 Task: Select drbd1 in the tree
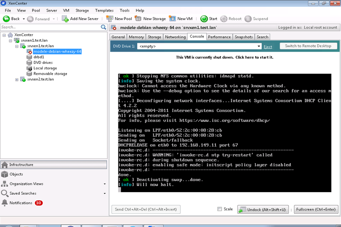coord(39,57)
